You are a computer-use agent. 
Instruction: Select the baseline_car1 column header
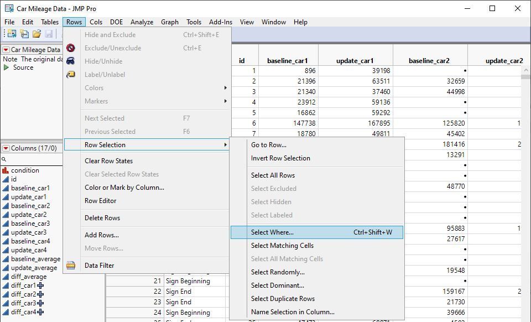288,61
